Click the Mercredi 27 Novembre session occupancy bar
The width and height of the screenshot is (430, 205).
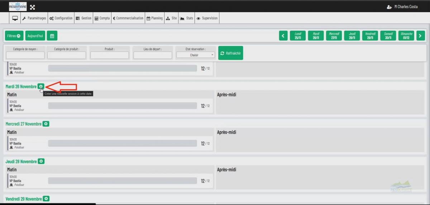123,143
